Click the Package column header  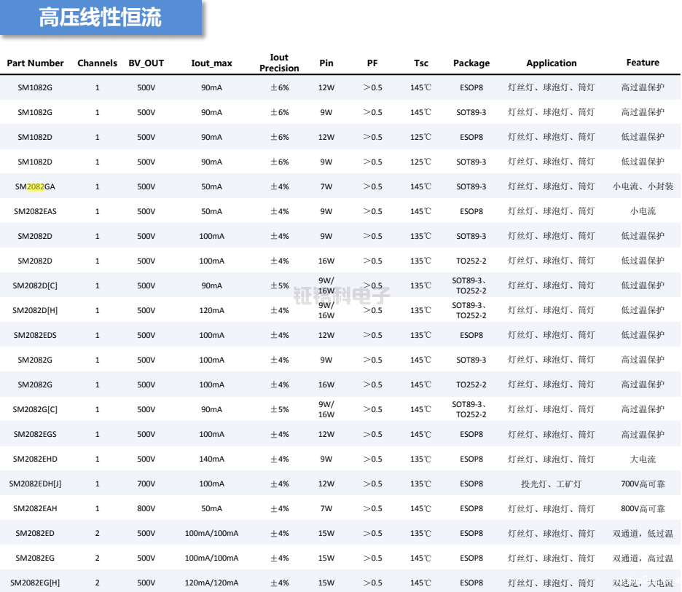coord(471,63)
